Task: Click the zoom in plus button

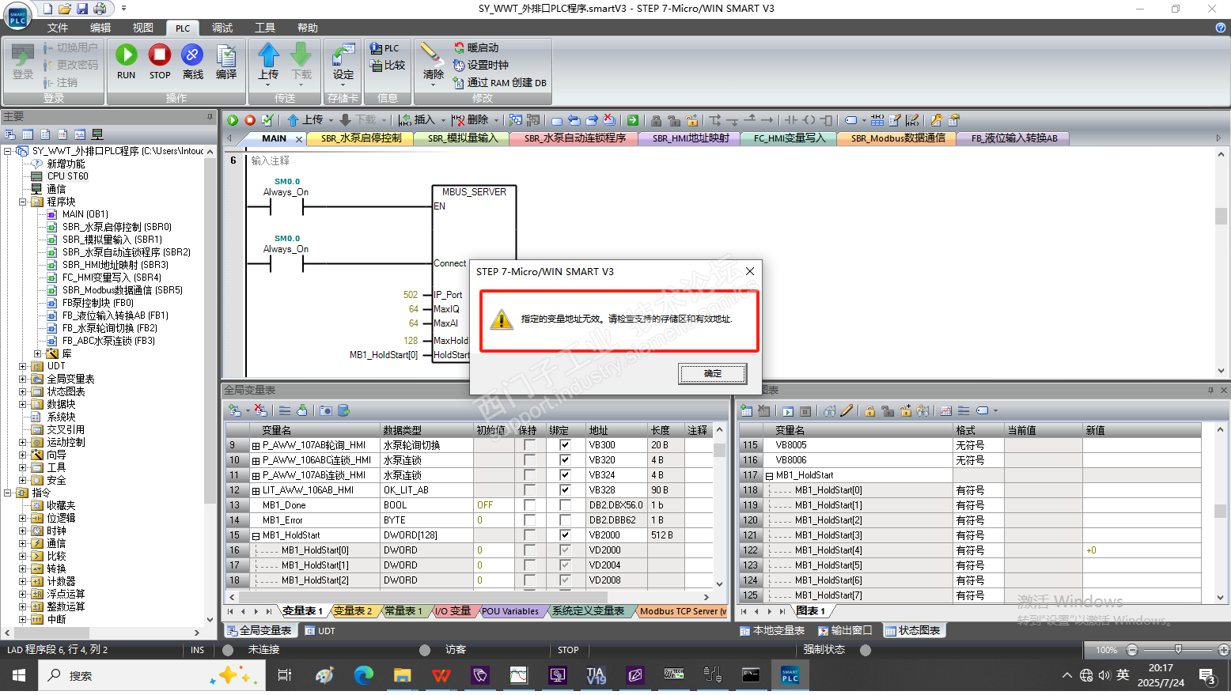Action: click(1224, 650)
